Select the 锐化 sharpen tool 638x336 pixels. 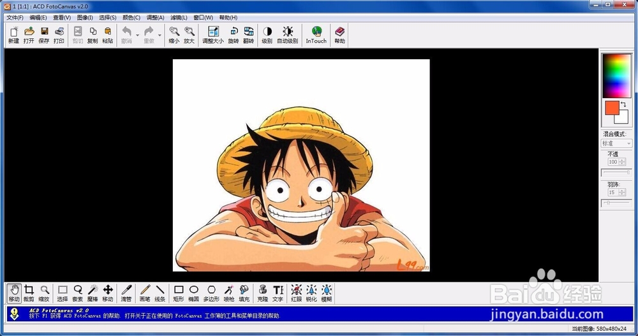tap(312, 293)
